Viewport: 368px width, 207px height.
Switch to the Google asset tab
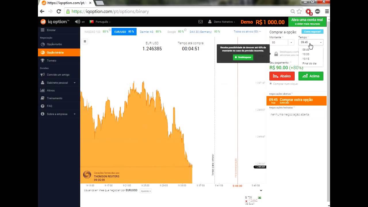[175, 32]
